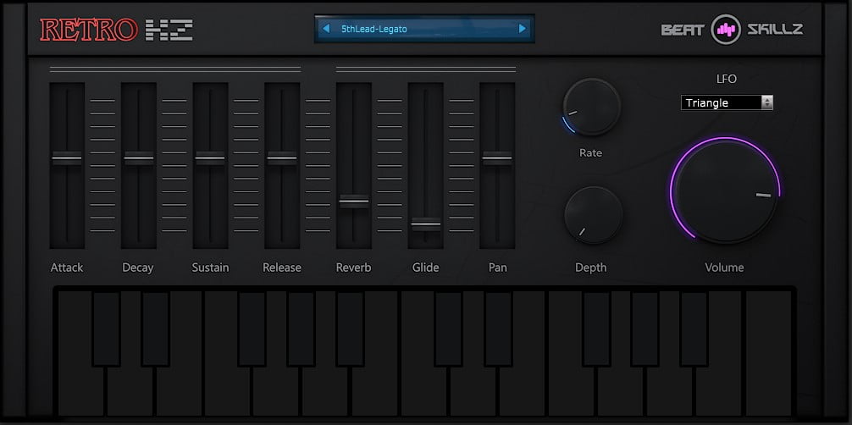Screen dimensions: 852x425
Task: Click the LFO Depth knob
Action: point(594,215)
